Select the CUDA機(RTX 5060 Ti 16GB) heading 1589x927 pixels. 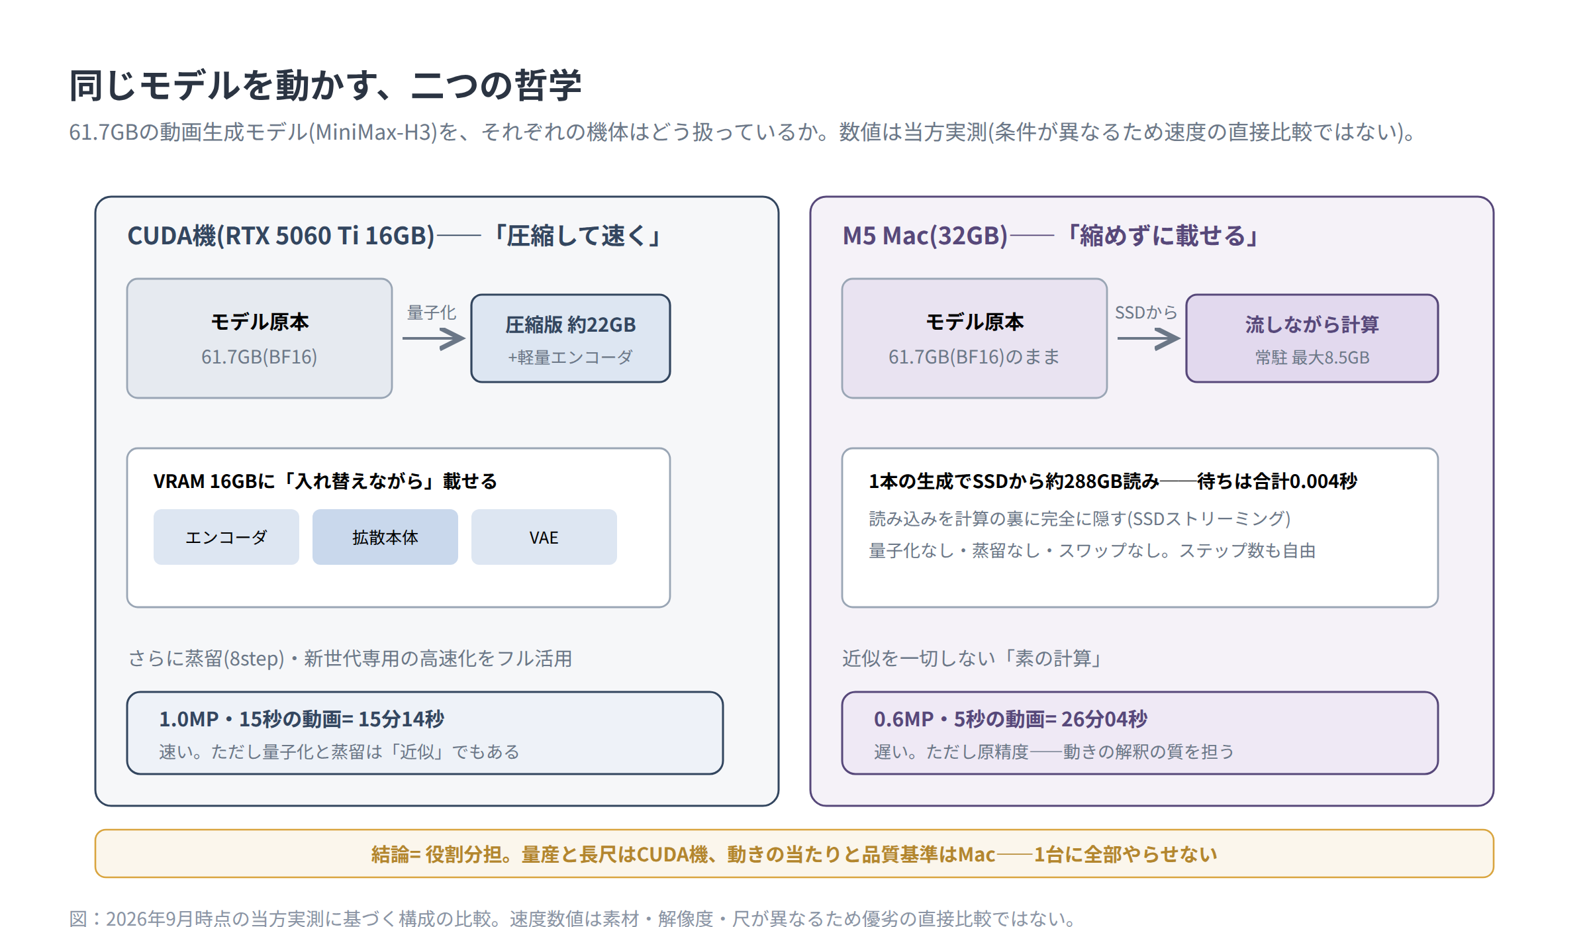(394, 236)
